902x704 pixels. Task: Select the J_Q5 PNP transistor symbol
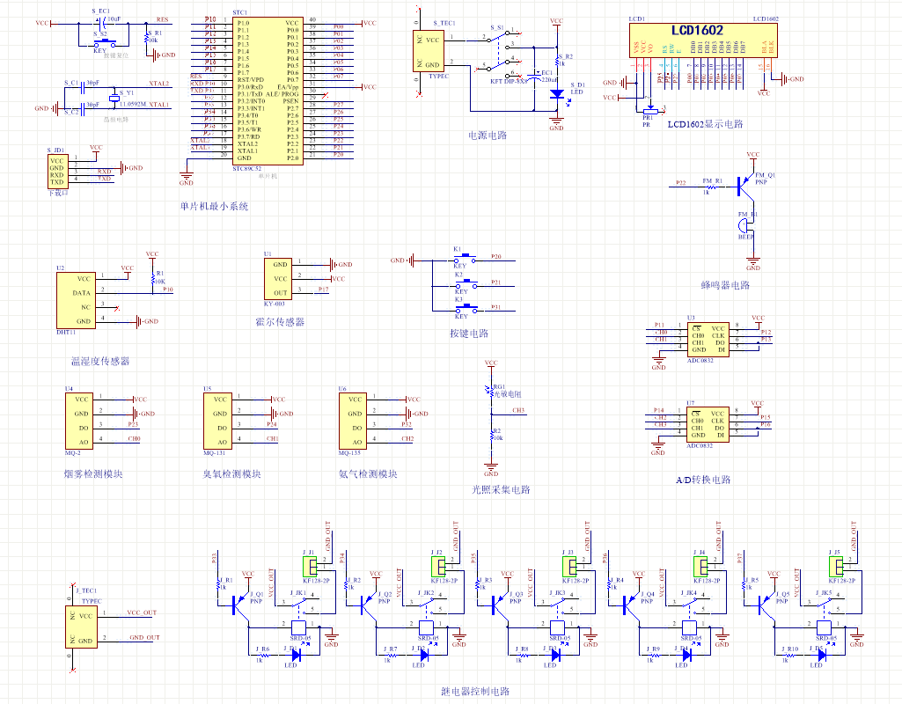[768, 605]
